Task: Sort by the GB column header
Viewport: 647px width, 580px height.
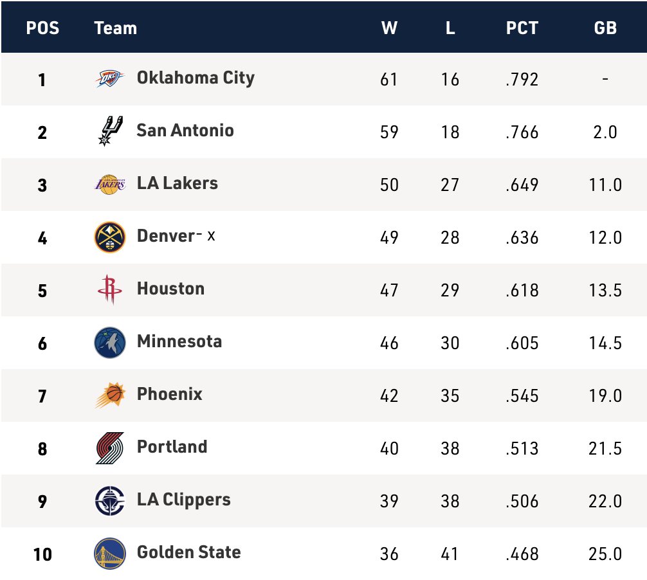Action: [605, 28]
